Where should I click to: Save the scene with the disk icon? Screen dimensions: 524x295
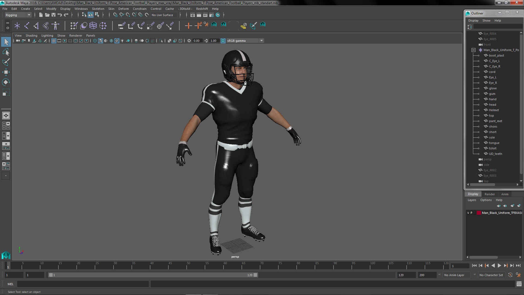click(x=53, y=15)
